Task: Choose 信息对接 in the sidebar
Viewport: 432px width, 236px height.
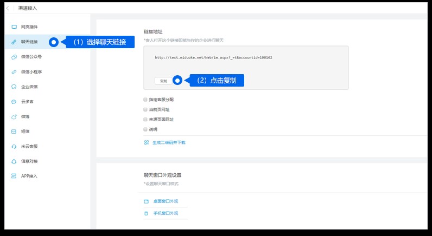Action: point(29,161)
